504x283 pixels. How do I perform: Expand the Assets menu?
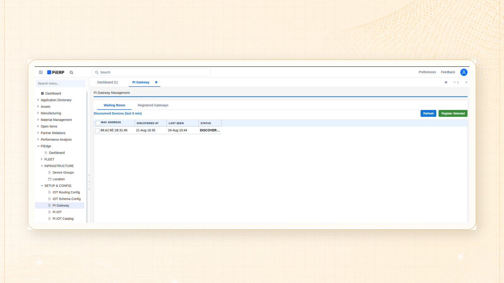pos(38,107)
